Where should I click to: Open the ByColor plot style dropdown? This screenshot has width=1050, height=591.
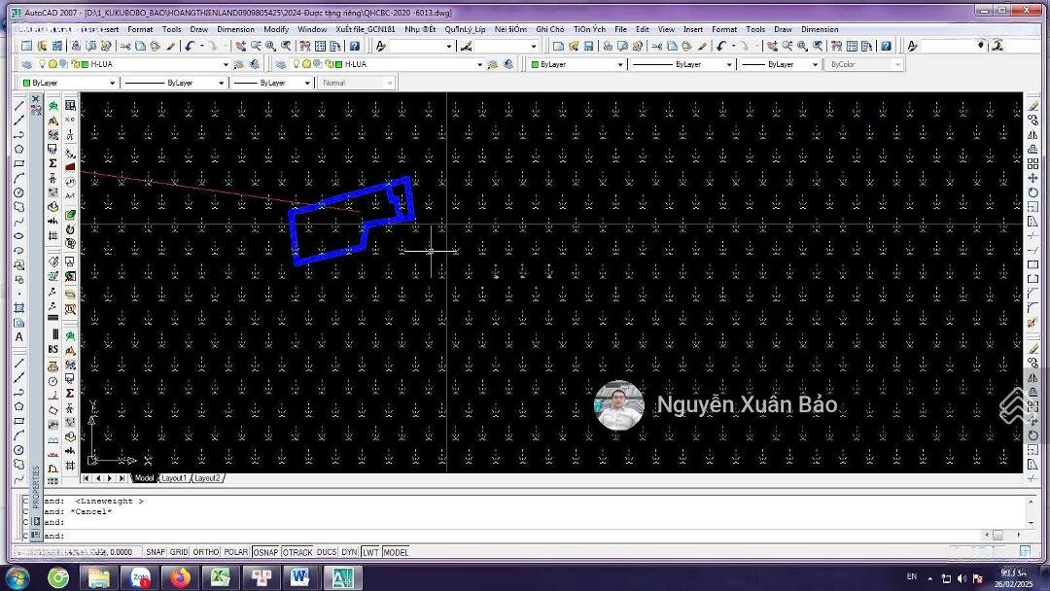click(x=898, y=64)
